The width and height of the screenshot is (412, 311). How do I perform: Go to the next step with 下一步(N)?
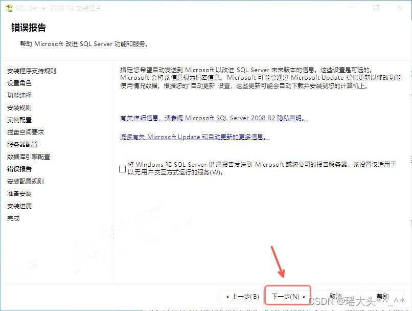(x=288, y=296)
